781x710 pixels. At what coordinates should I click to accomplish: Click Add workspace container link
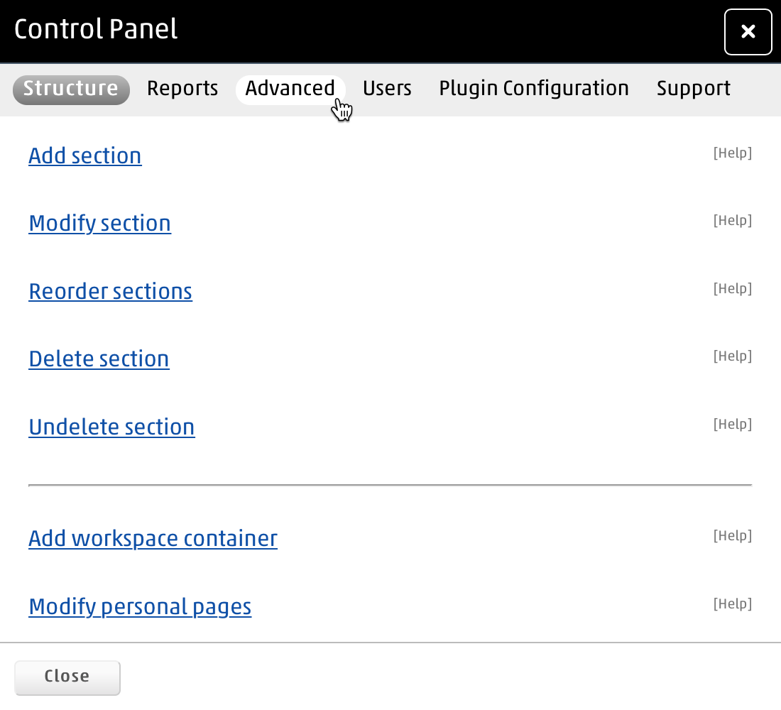(153, 538)
